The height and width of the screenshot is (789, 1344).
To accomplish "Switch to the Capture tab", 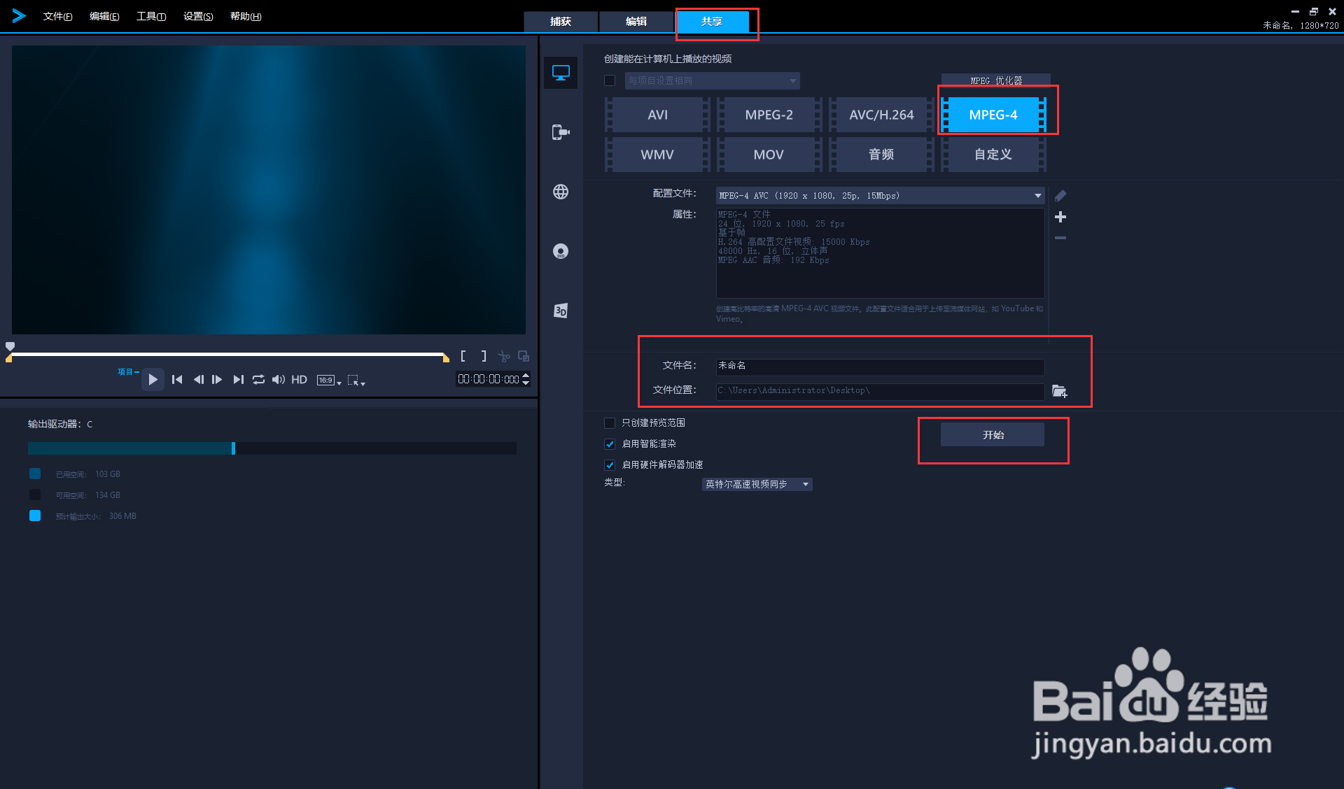I will pyautogui.click(x=561, y=22).
